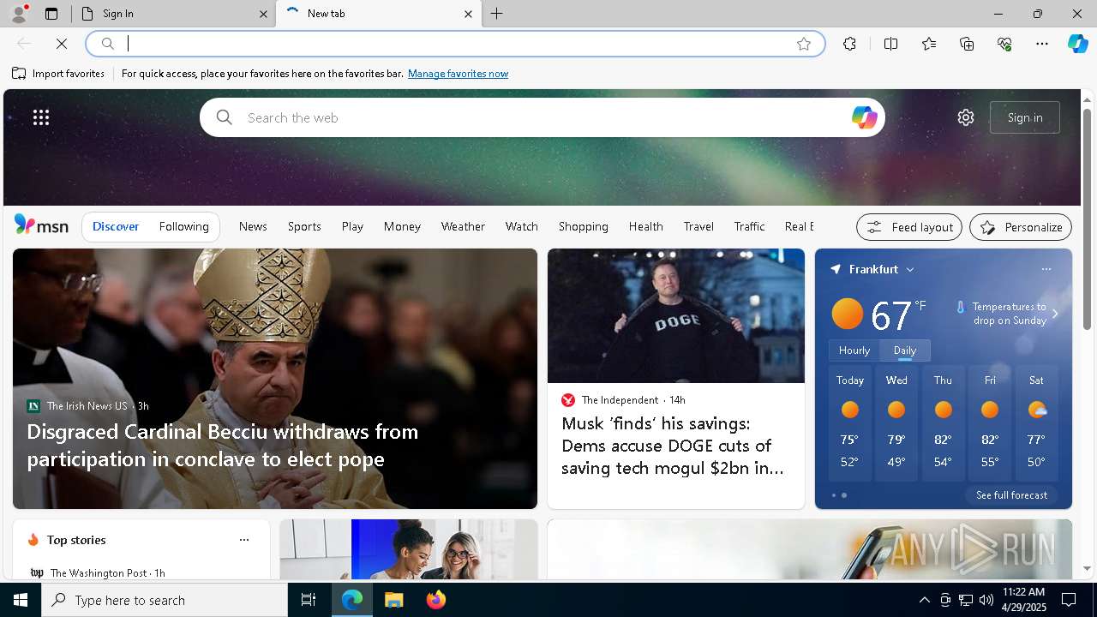1097x617 pixels.
Task: Select the Following feed tab
Action: (x=184, y=226)
